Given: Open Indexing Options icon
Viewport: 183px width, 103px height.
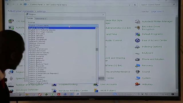Looking at the screenshot, I should point(137,47).
